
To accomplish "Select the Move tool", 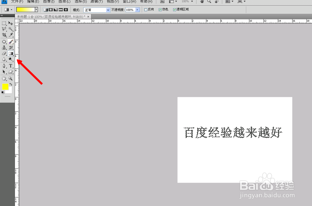I will [10, 23].
